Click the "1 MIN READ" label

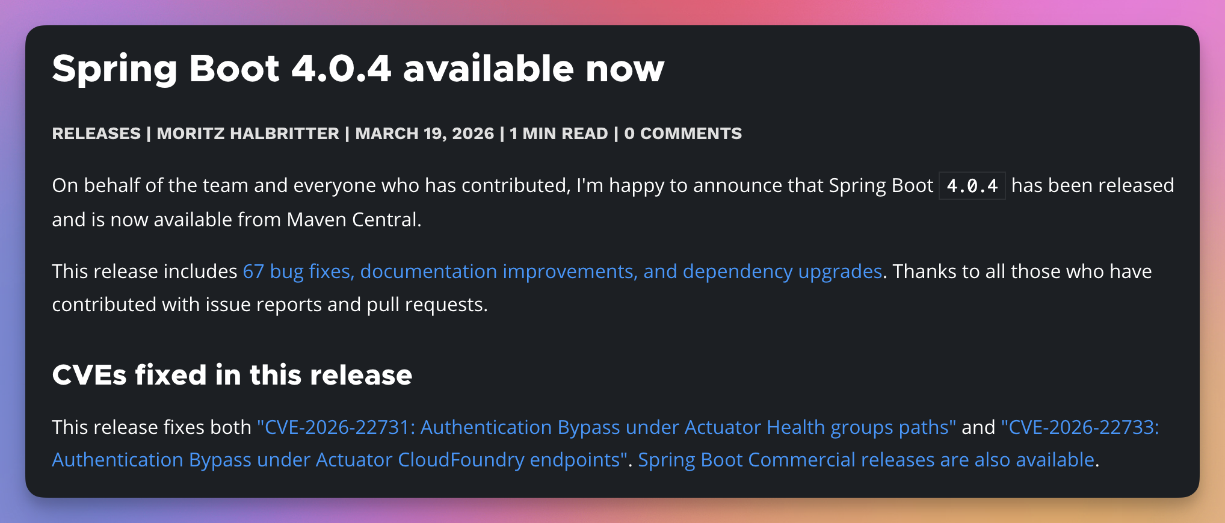558,134
